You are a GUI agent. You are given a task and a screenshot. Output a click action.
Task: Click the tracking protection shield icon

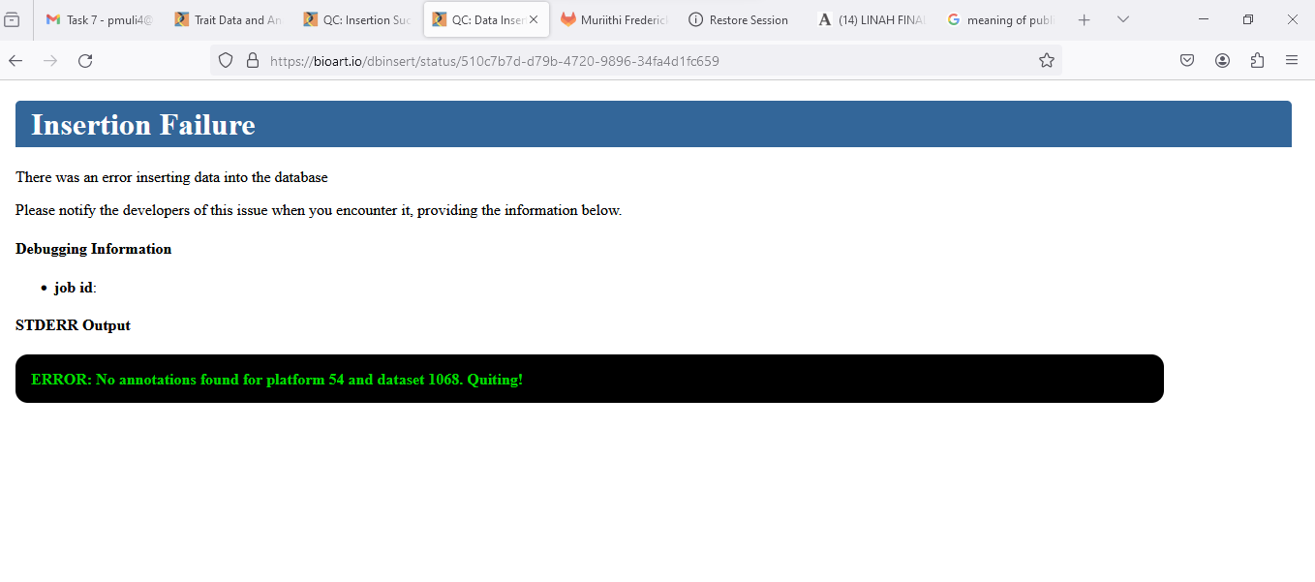pyautogui.click(x=226, y=61)
